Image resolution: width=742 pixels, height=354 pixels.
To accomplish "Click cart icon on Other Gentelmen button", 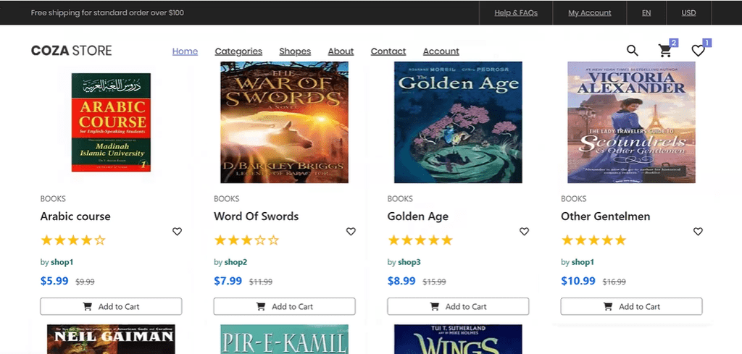I will tap(609, 306).
